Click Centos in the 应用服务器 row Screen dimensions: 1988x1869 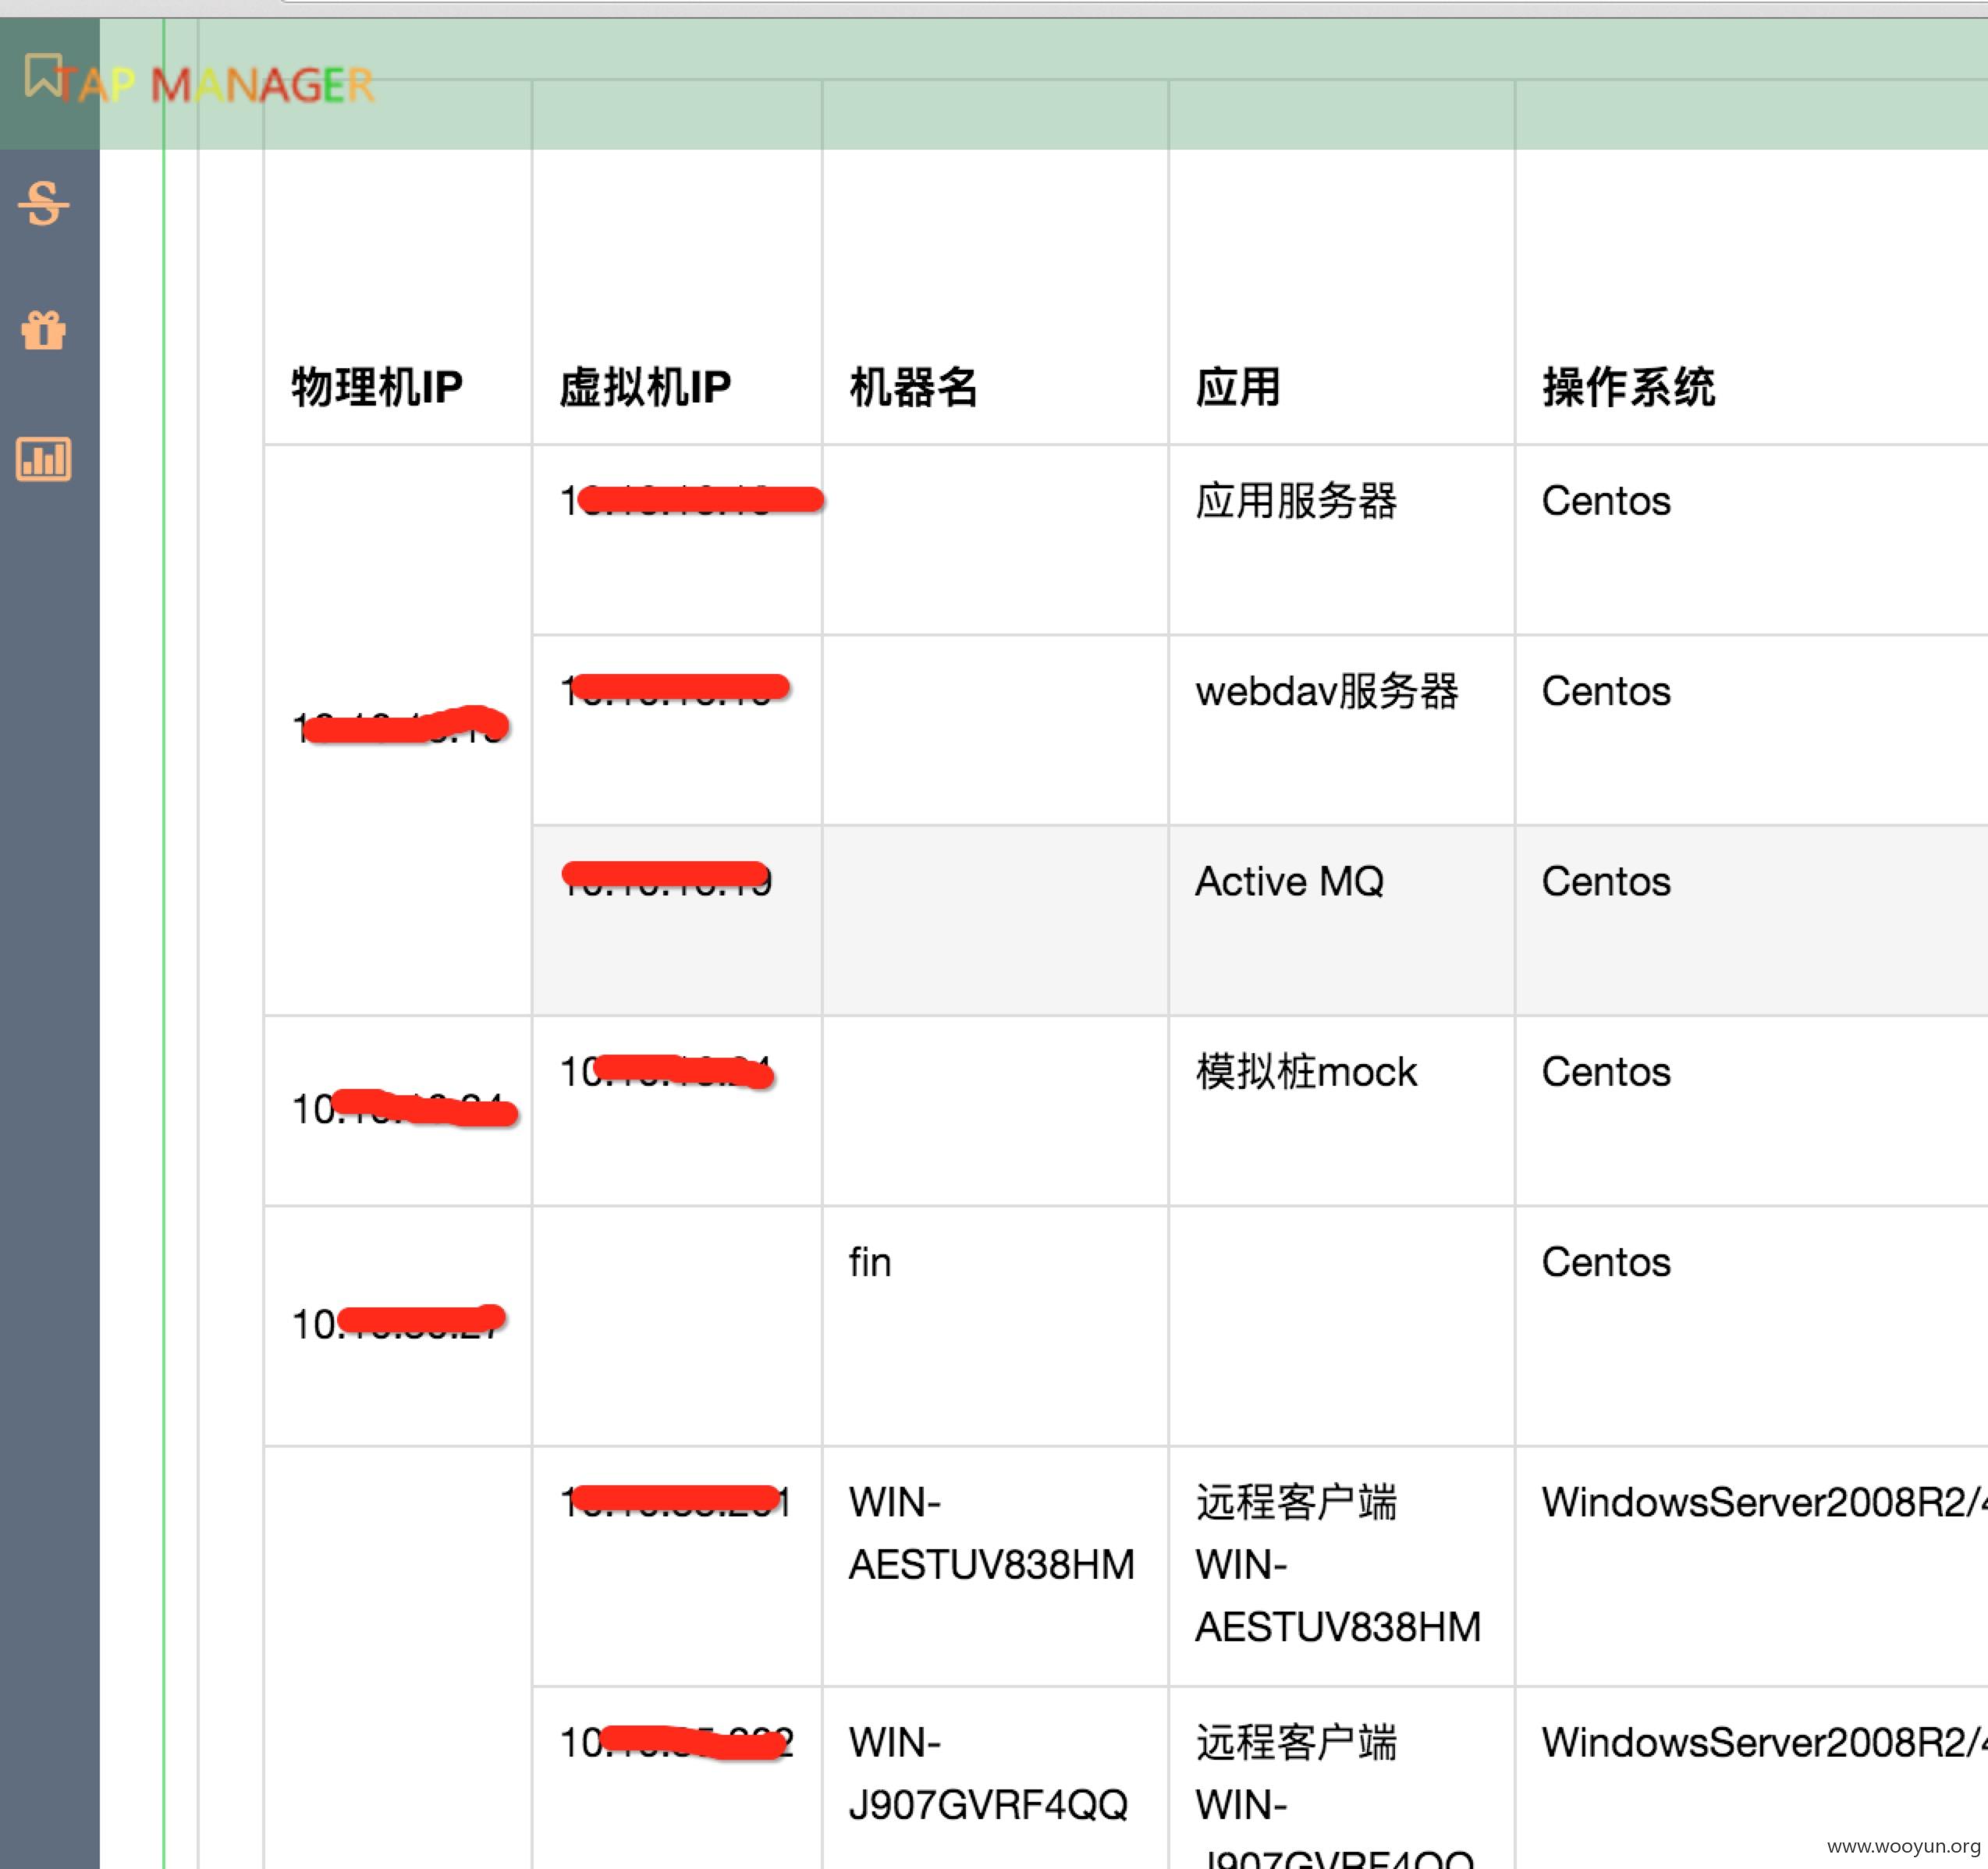[x=1606, y=501]
